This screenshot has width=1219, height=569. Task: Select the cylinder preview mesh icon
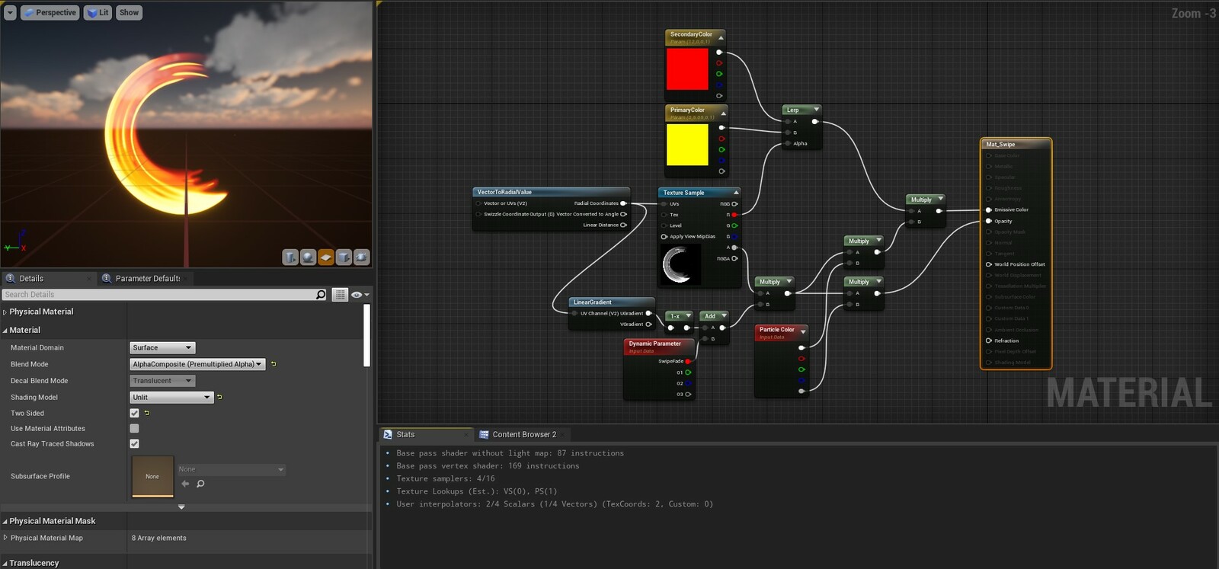(x=290, y=257)
